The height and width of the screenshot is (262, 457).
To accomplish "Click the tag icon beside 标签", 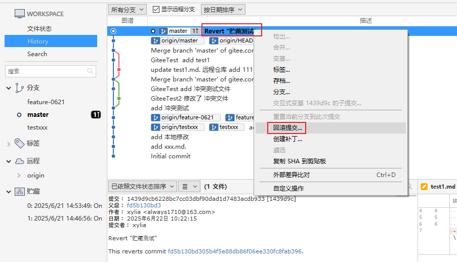I will (20, 143).
